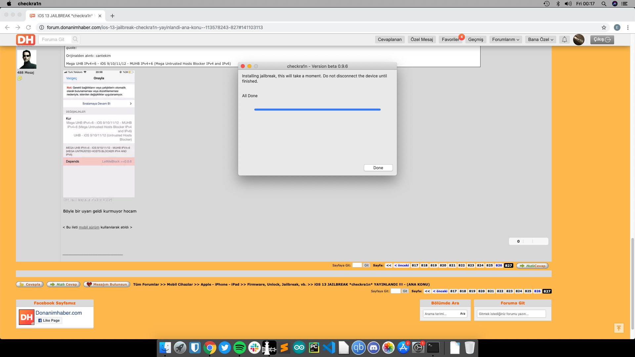
Task: Click Facebook Like Page button
Action: click(49, 320)
